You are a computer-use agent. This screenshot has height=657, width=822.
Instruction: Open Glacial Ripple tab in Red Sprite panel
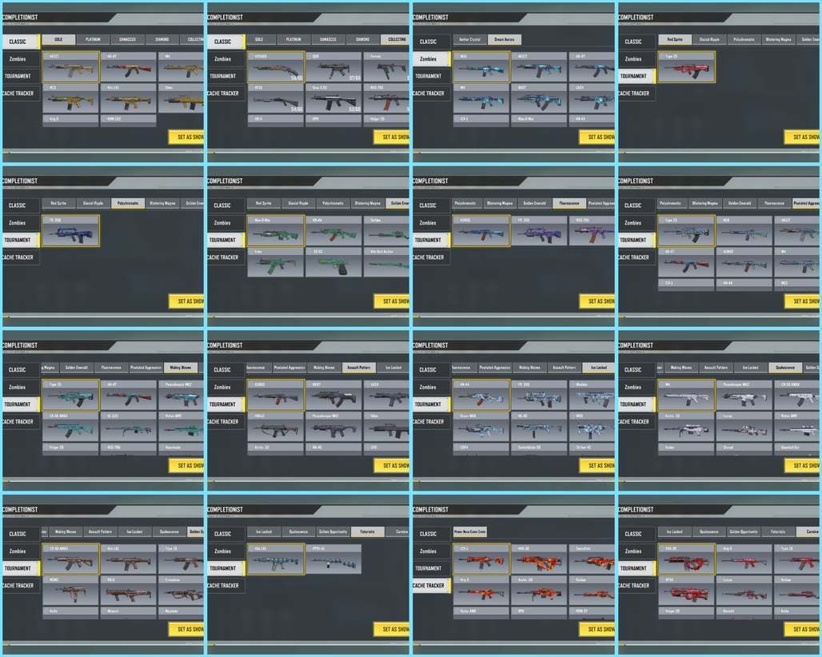[709, 39]
